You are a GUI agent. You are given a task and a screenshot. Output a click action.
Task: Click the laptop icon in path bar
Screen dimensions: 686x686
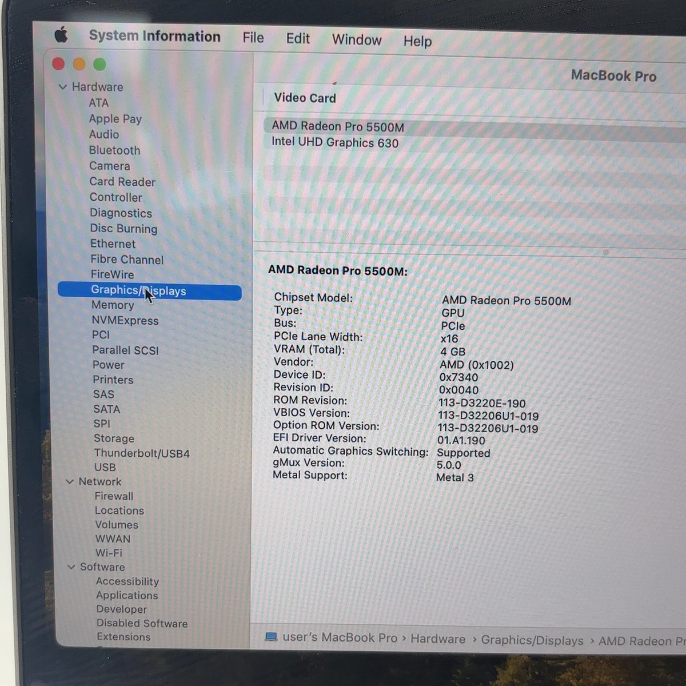(271, 637)
